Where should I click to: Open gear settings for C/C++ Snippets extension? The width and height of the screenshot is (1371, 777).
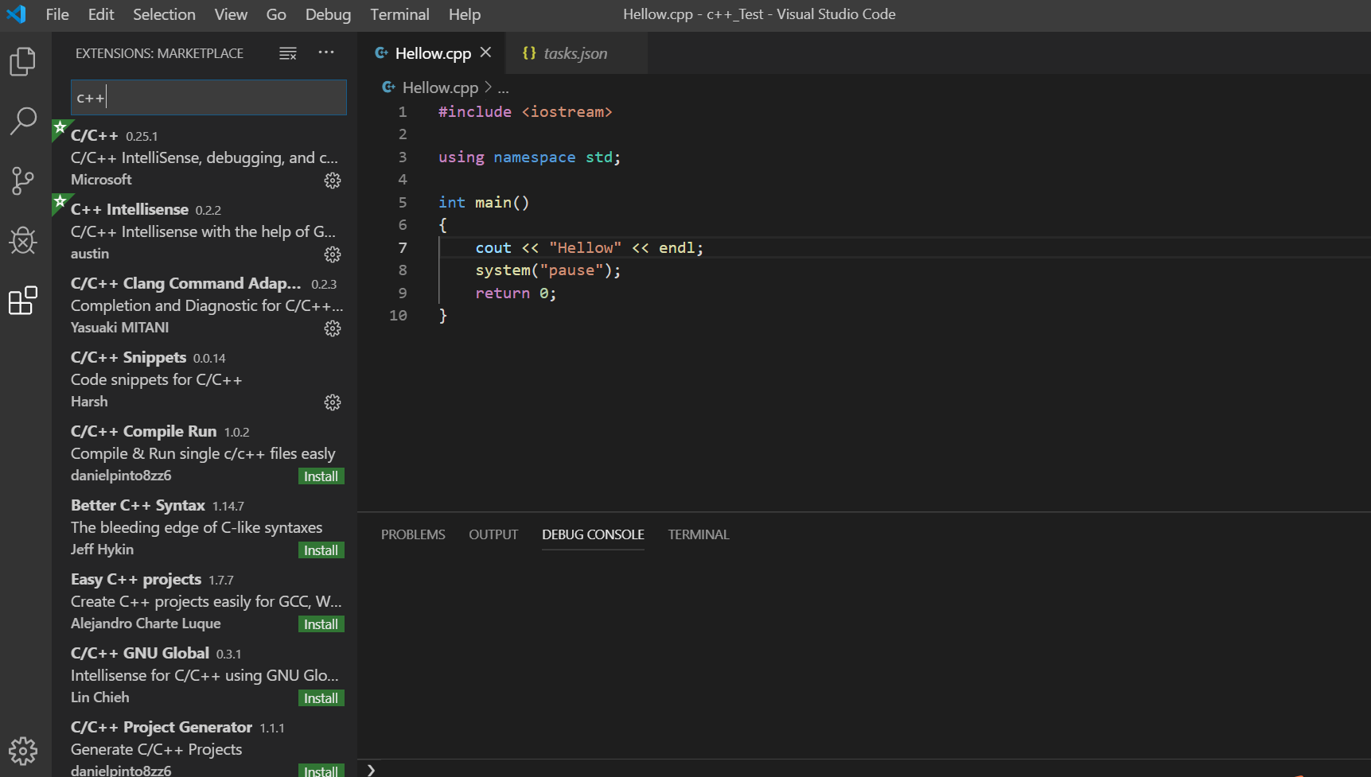(333, 402)
